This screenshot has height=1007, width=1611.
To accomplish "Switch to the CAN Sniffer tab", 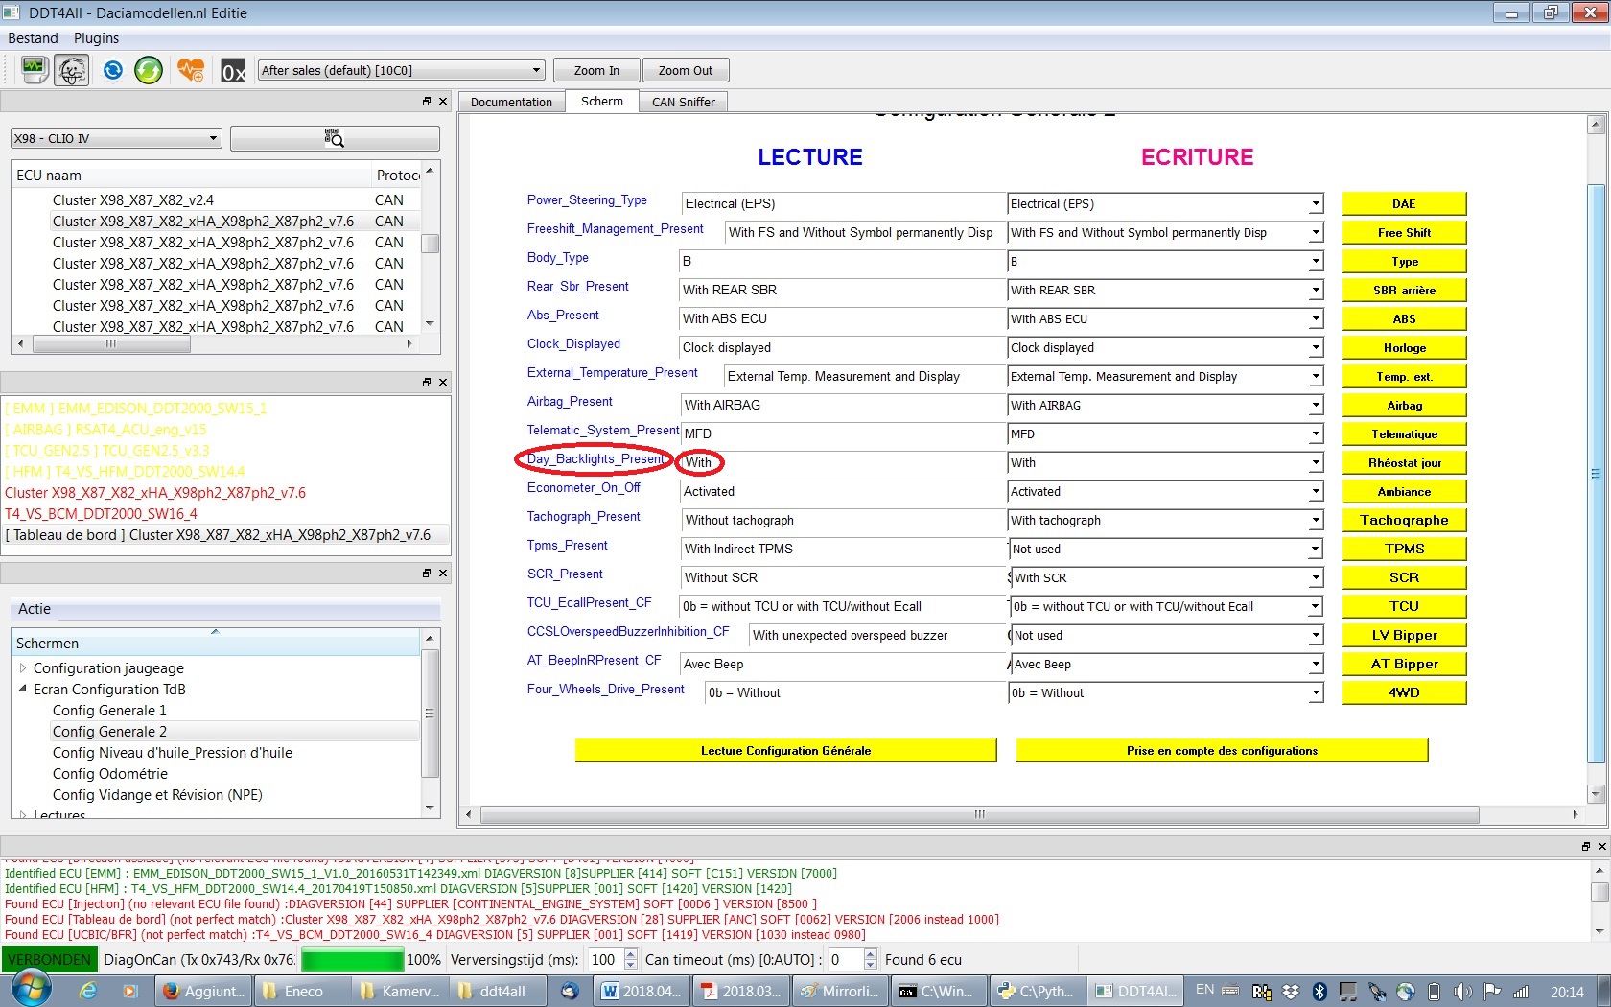I will click(683, 102).
